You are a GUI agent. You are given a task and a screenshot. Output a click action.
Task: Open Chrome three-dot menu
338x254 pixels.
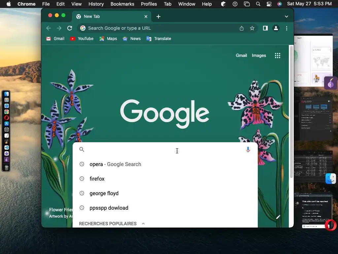coord(287,28)
